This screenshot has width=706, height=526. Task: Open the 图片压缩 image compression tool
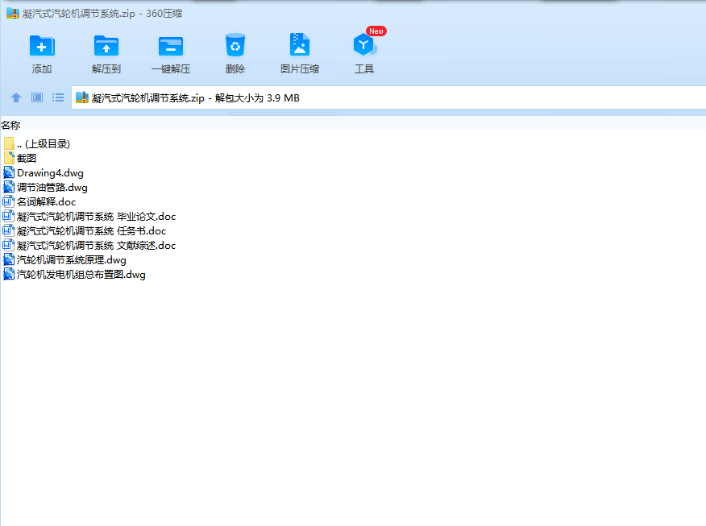(300, 44)
